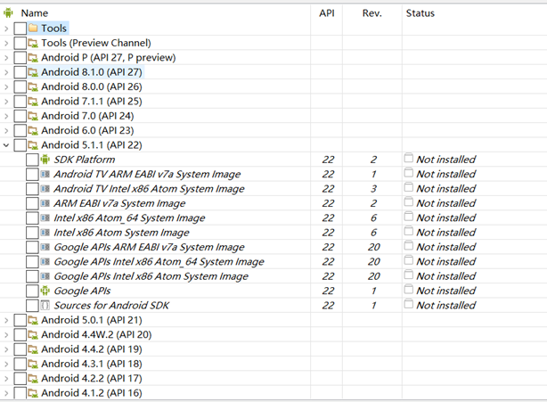Click Google APIs Intel x86 Atom_64 System Image text
The image size is (547, 402).
pyautogui.click(x=159, y=262)
